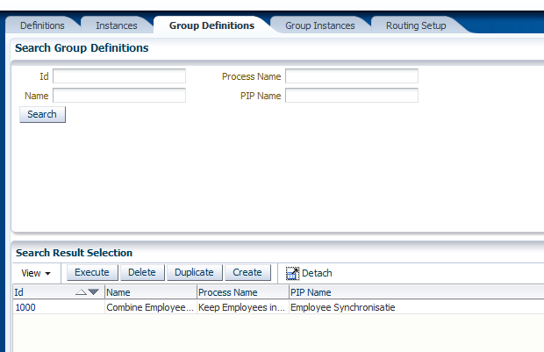Click the Process Name column header
544x352 pixels.
coord(242,292)
